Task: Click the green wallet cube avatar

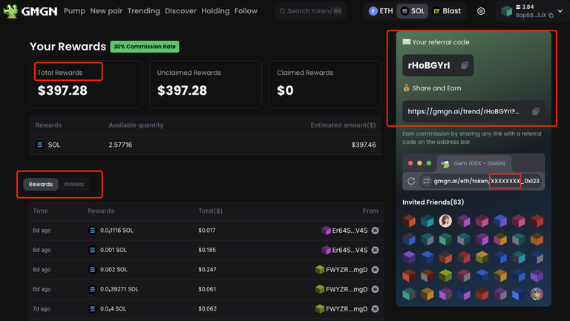Action: (x=506, y=11)
